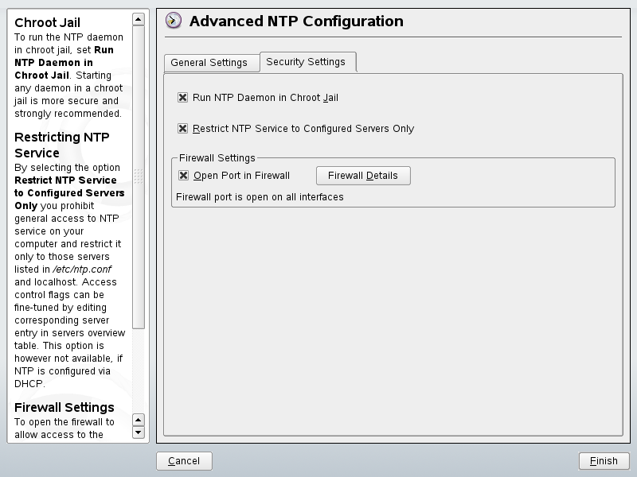
Task: Select the Security Settings tab
Action: point(306,62)
